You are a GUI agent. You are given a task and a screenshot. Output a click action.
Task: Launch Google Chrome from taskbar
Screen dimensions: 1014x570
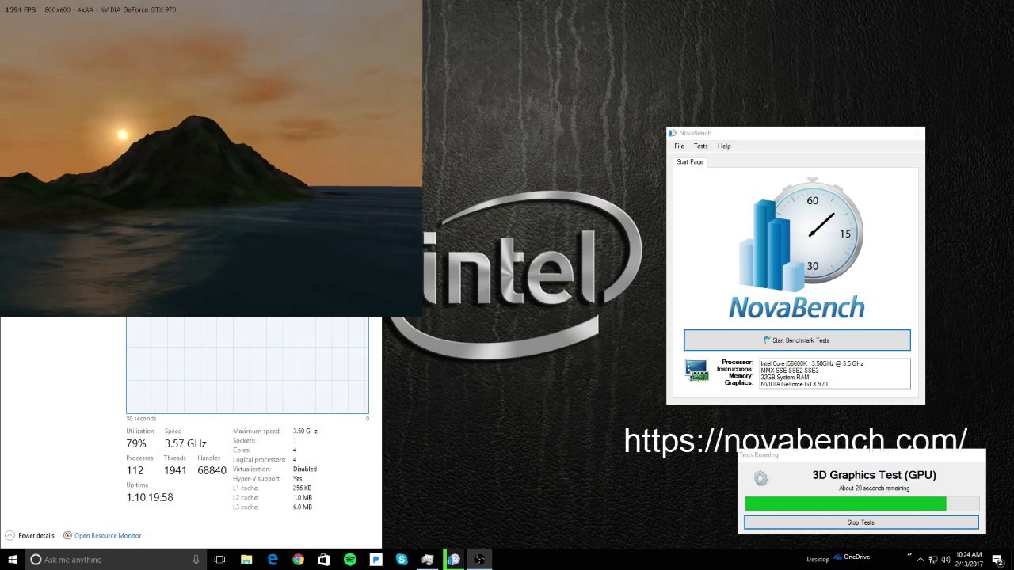coord(298,560)
